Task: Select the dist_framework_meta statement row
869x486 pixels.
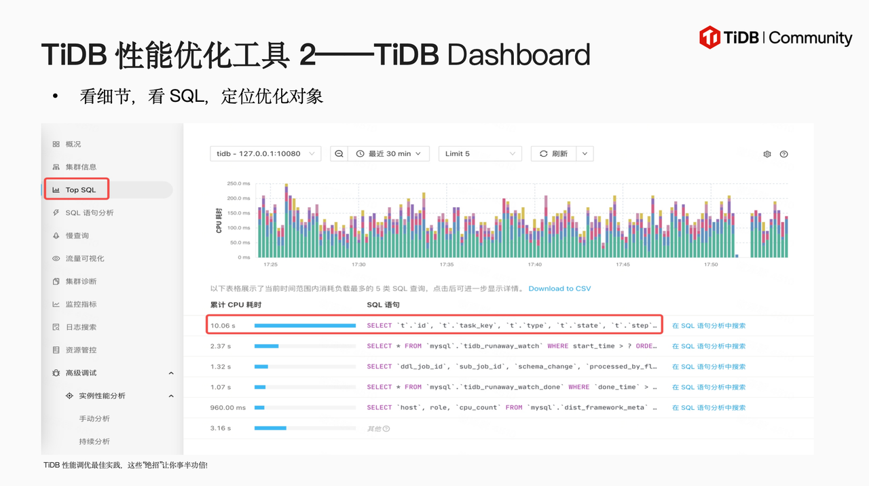Action: pyautogui.click(x=512, y=408)
